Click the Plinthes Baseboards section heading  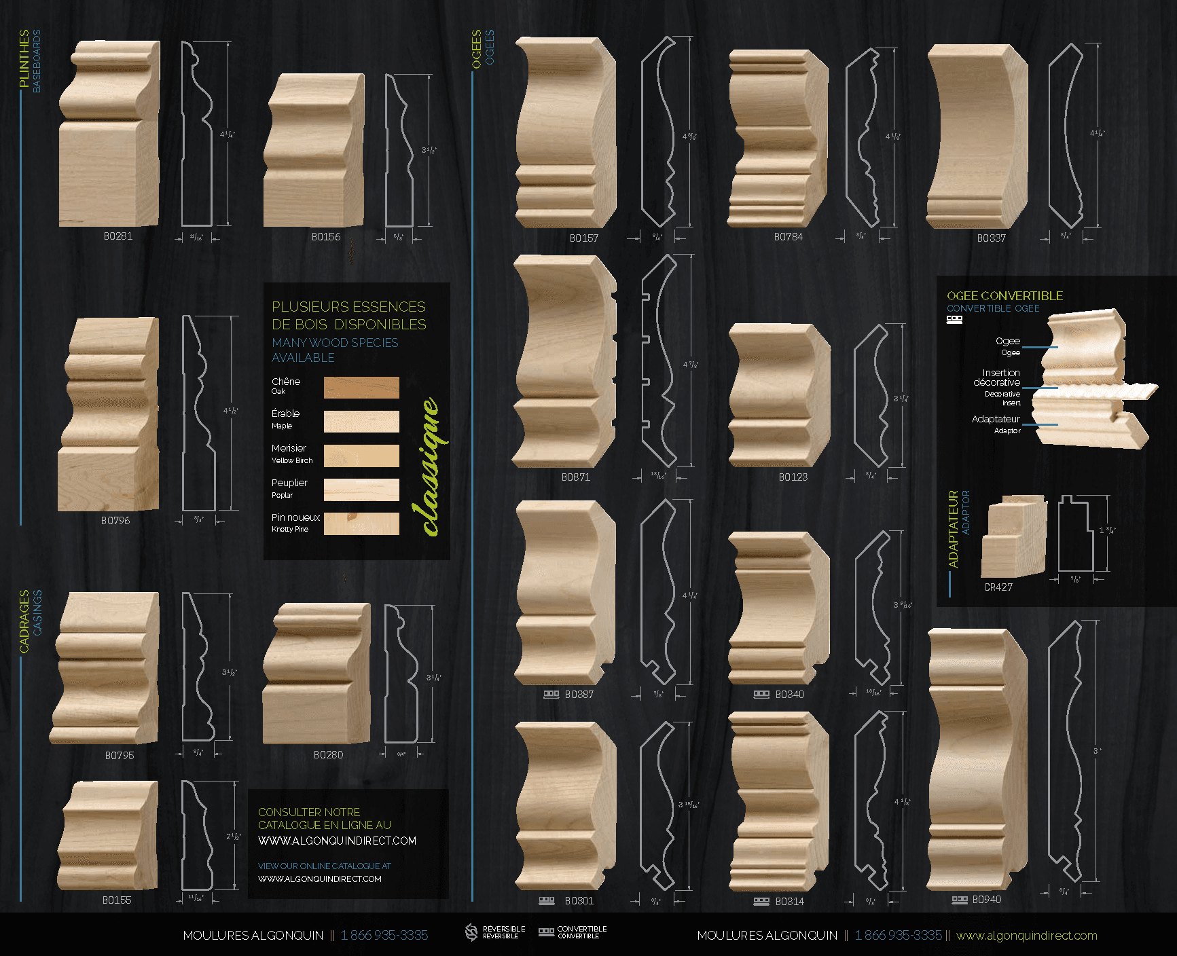coord(30,60)
